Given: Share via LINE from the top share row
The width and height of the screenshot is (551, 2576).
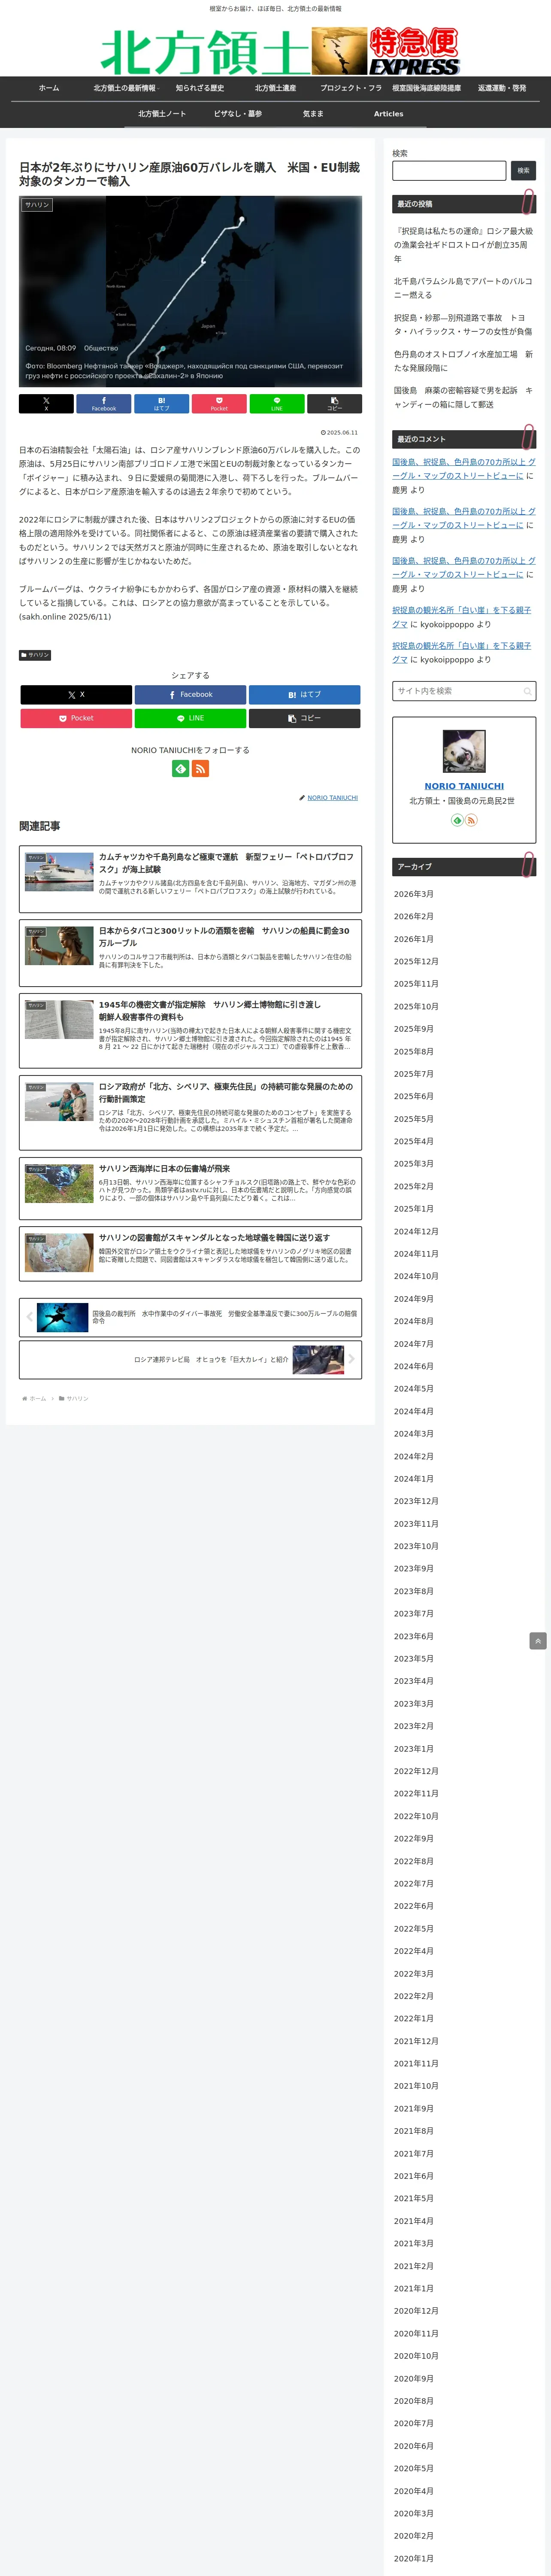Looking at the screenshot, I should 277,404.
